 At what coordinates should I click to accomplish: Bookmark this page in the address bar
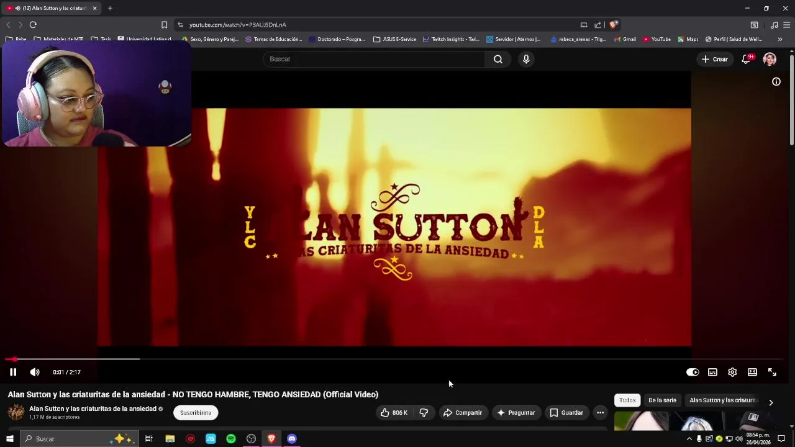point(164,25)
